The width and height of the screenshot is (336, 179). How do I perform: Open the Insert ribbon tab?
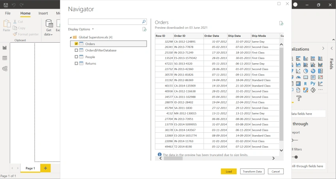point(43,13)
